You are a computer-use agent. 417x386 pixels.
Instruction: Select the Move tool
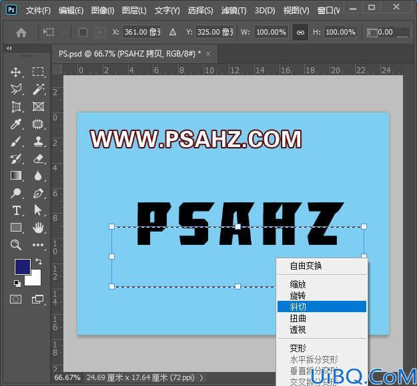click(x=16, y=72)
